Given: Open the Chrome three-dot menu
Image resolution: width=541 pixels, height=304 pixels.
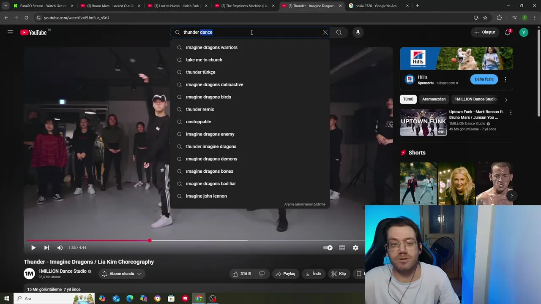Looking at the screenshot, I should pos(535,18).
